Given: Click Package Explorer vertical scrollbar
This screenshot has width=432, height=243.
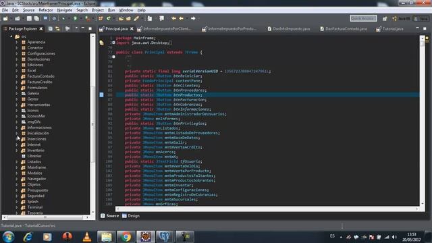Looking at the screenshot, I should coord(92,124).
